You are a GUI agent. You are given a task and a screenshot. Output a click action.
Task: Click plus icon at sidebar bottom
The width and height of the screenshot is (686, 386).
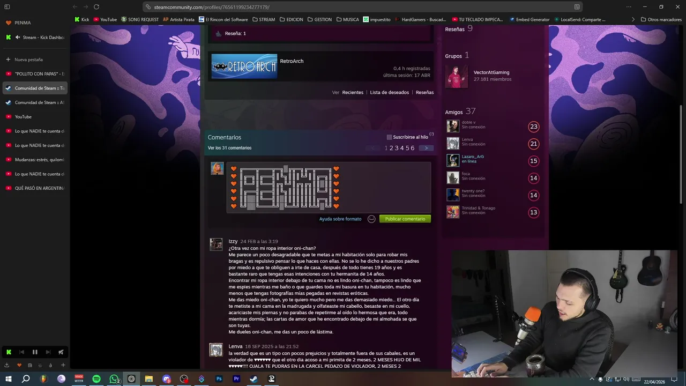pos(63,365)
